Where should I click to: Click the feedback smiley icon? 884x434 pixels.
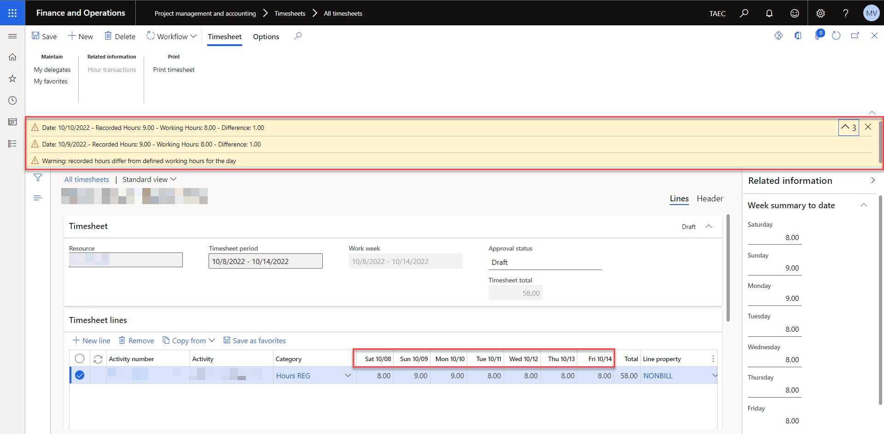[x=795, y=13]
